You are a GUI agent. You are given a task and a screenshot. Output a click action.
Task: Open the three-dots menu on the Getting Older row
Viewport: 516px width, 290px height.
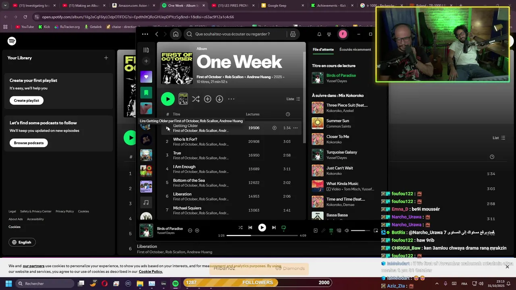(x=295, y=128)
